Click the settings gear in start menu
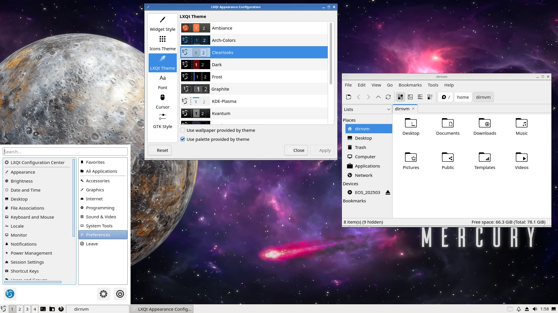The image size is (558, 313). tap(104, 294)
